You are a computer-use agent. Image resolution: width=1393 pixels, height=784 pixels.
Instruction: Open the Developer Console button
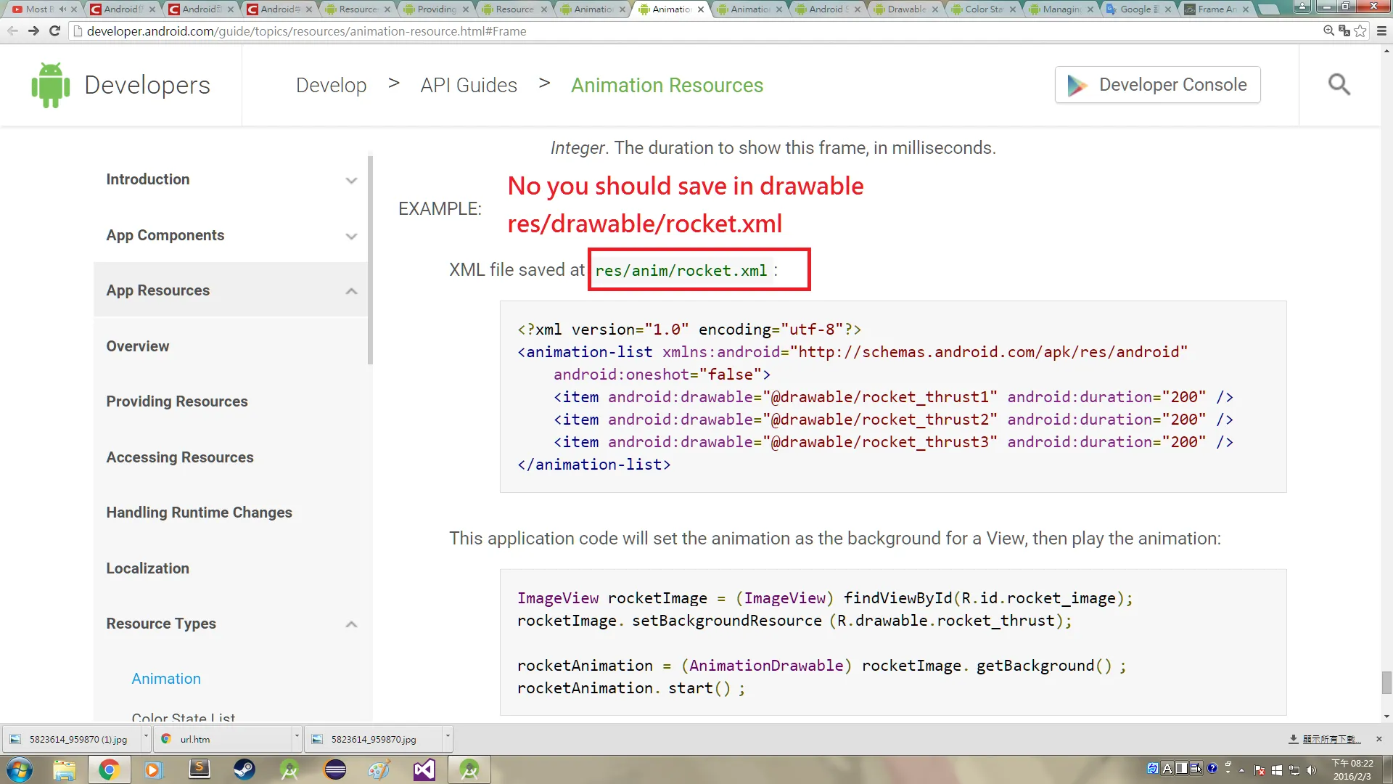point(1157,85)
